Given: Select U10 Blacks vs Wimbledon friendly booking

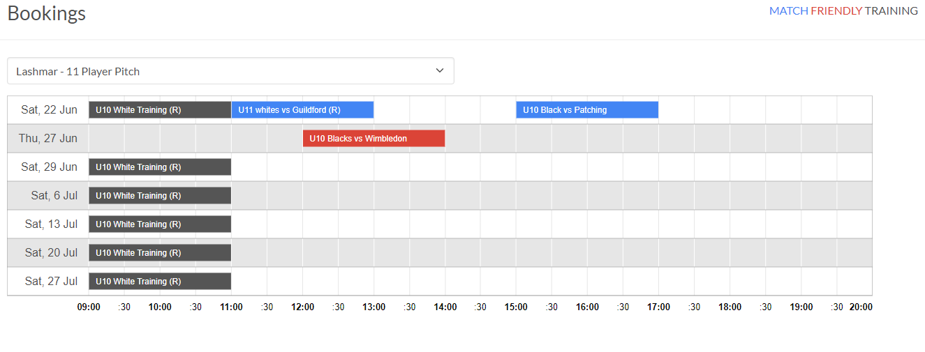Looking at the screenshot, I should click(373, 139).
